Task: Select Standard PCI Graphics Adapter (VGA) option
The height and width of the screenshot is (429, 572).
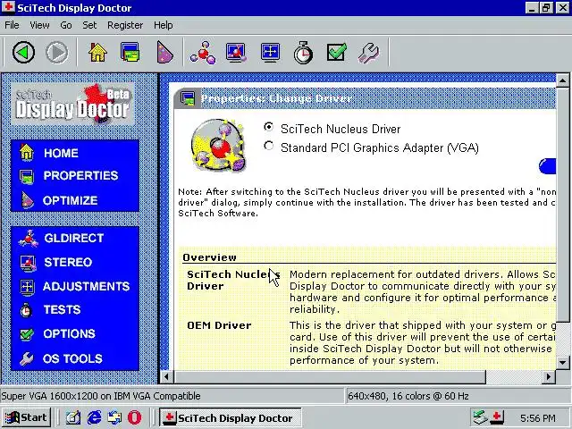Action: [268, 146]
